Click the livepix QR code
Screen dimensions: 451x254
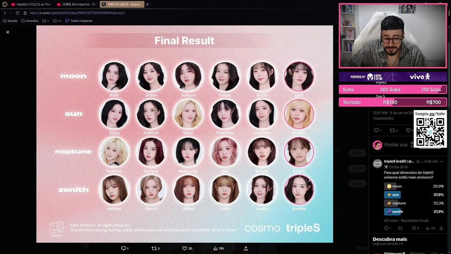[x=430, y=132]
